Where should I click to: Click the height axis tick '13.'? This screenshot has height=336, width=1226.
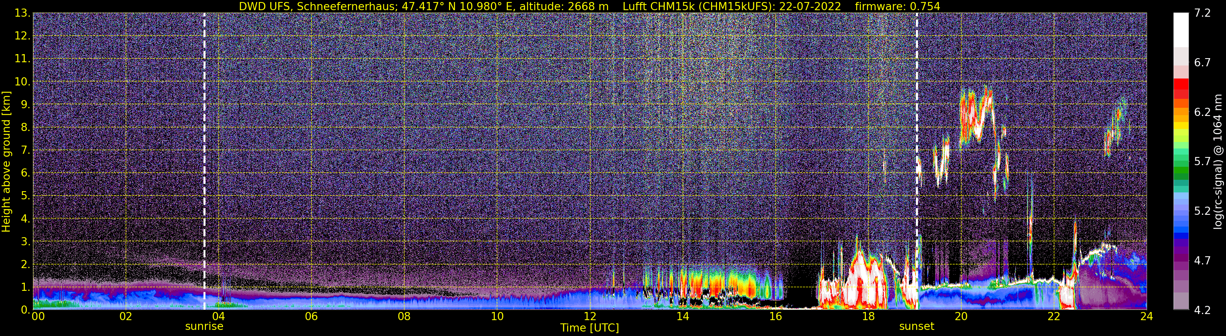22,13
